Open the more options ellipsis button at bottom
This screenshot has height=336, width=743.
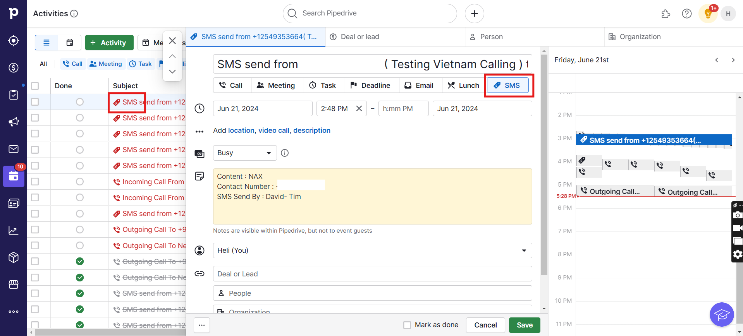[x=202, y=325]
